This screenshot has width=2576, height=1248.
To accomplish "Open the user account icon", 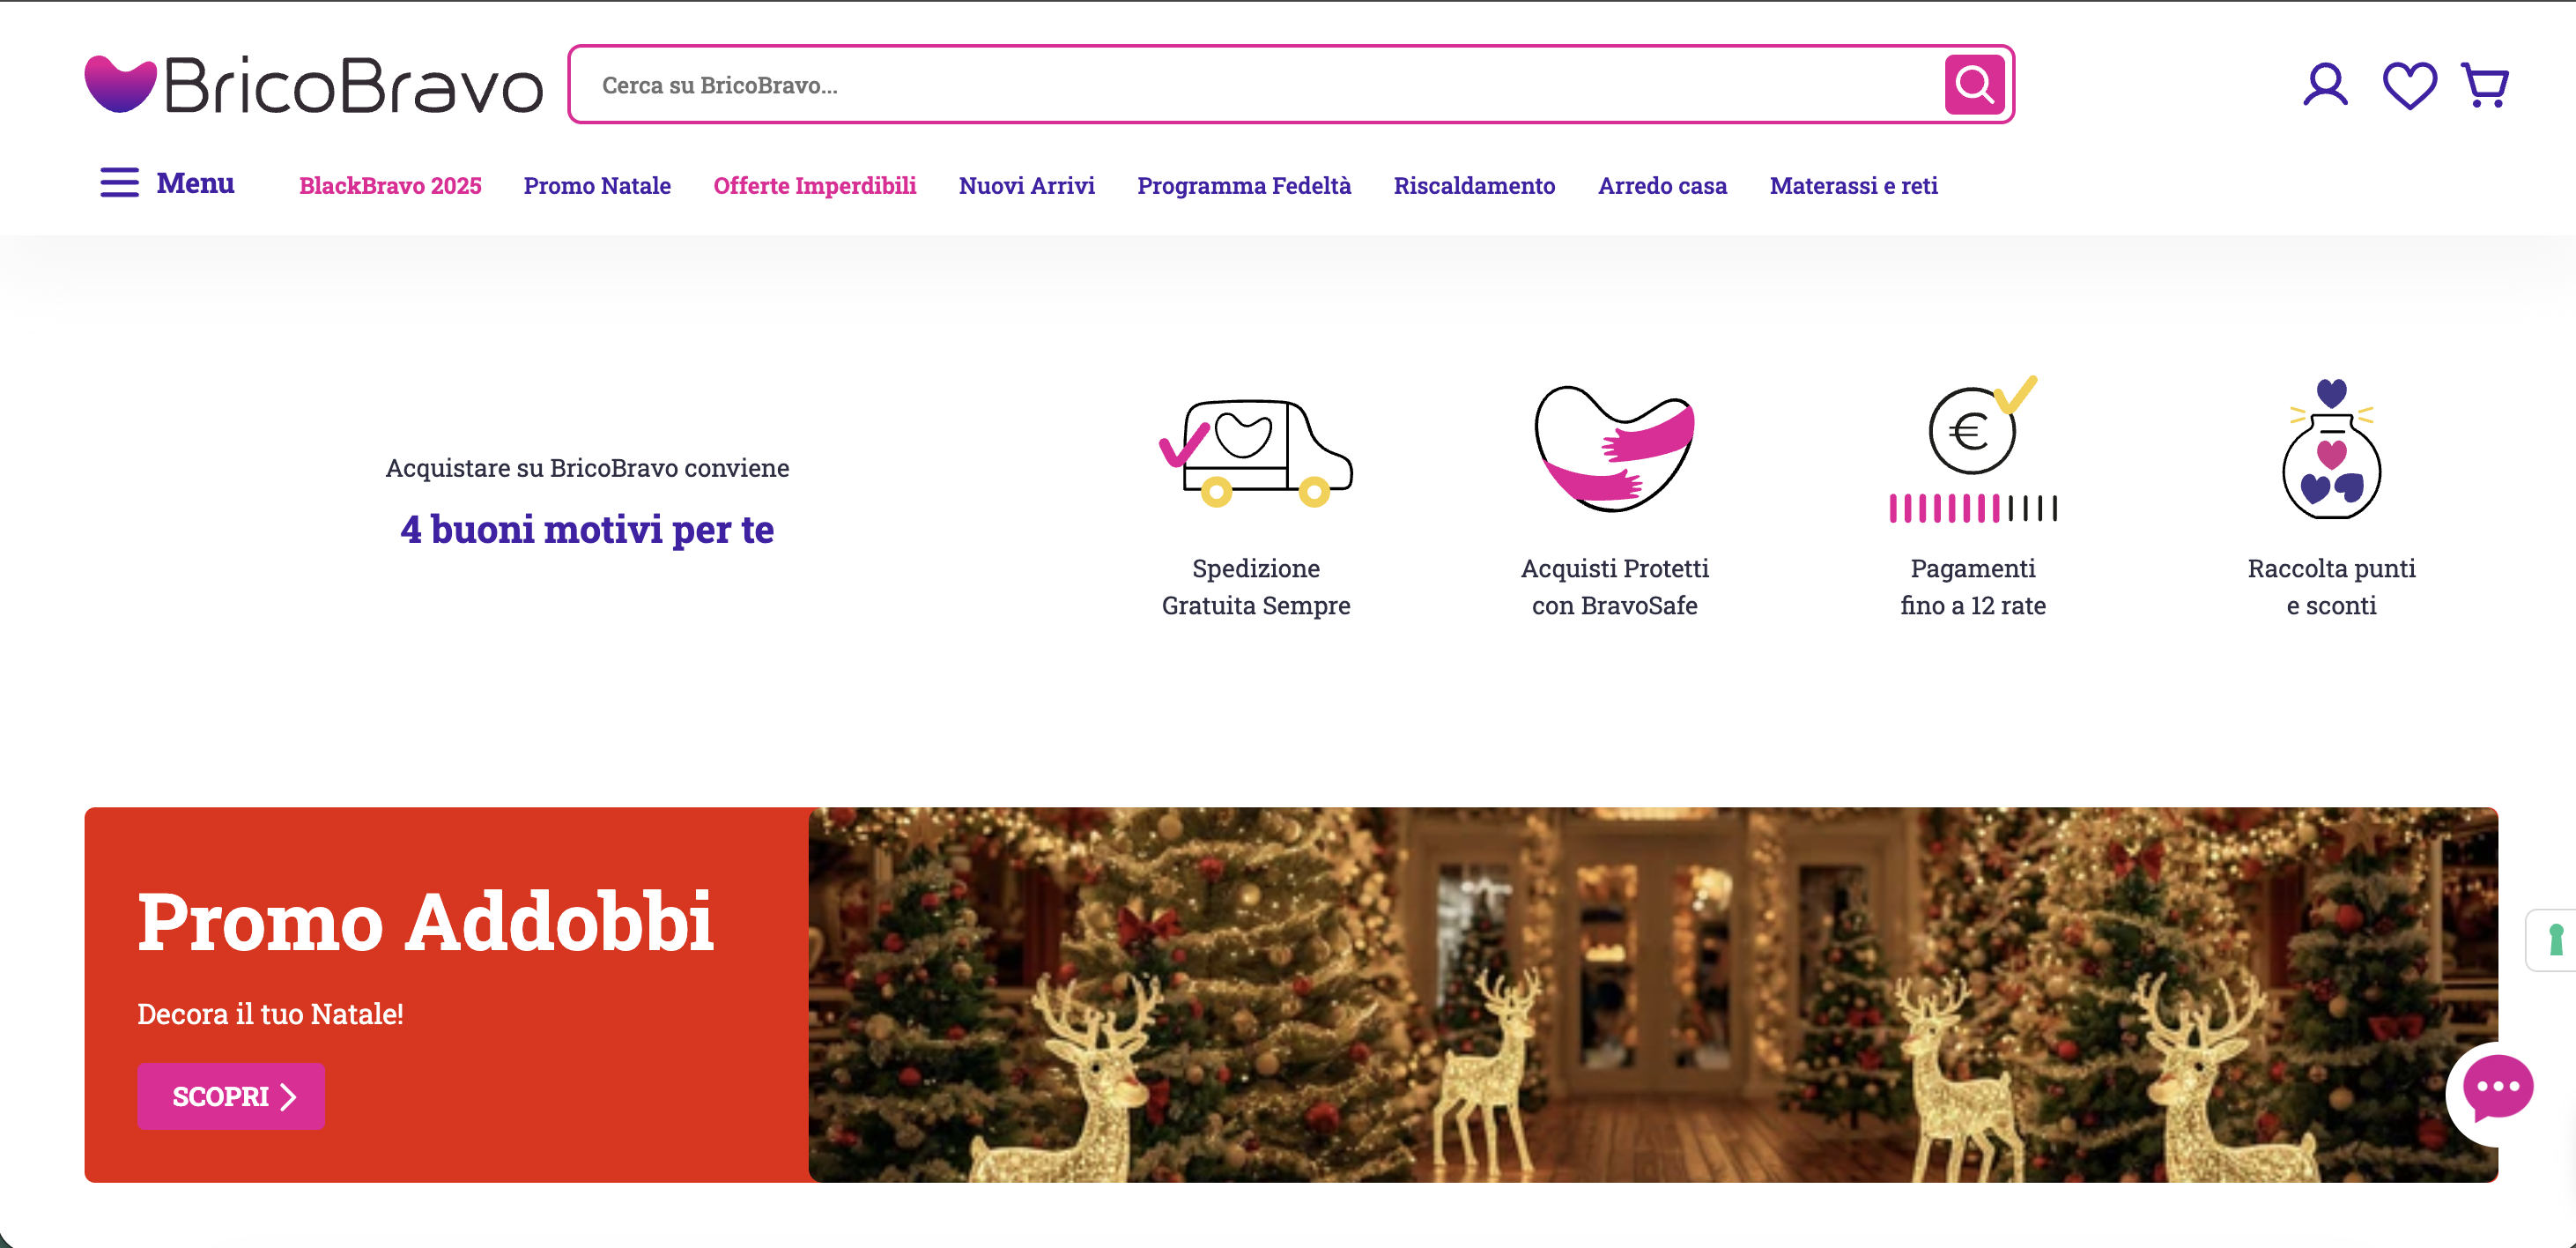I will click(x=2325, y=85).
